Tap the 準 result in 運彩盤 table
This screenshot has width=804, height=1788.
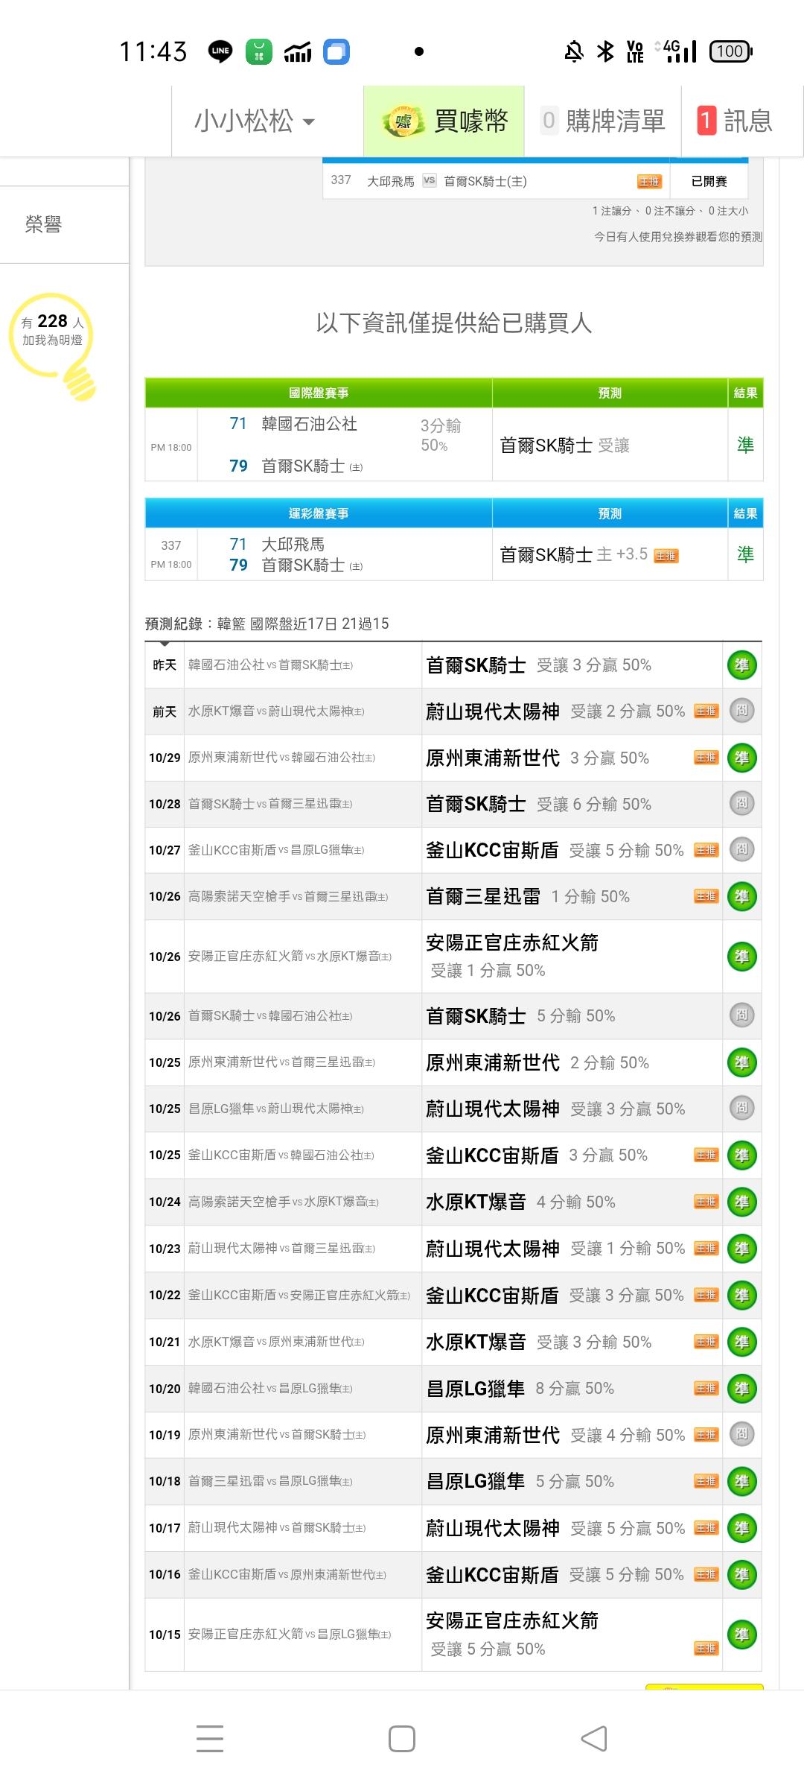pos(745,554)
